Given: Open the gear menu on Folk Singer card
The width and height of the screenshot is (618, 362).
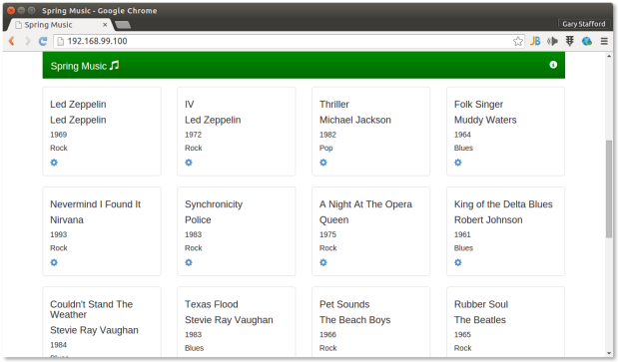Looking at the screenshot, I should 458,163.
